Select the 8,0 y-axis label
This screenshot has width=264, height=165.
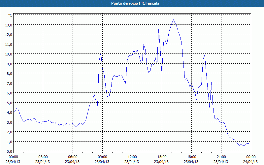coord(9,74)
